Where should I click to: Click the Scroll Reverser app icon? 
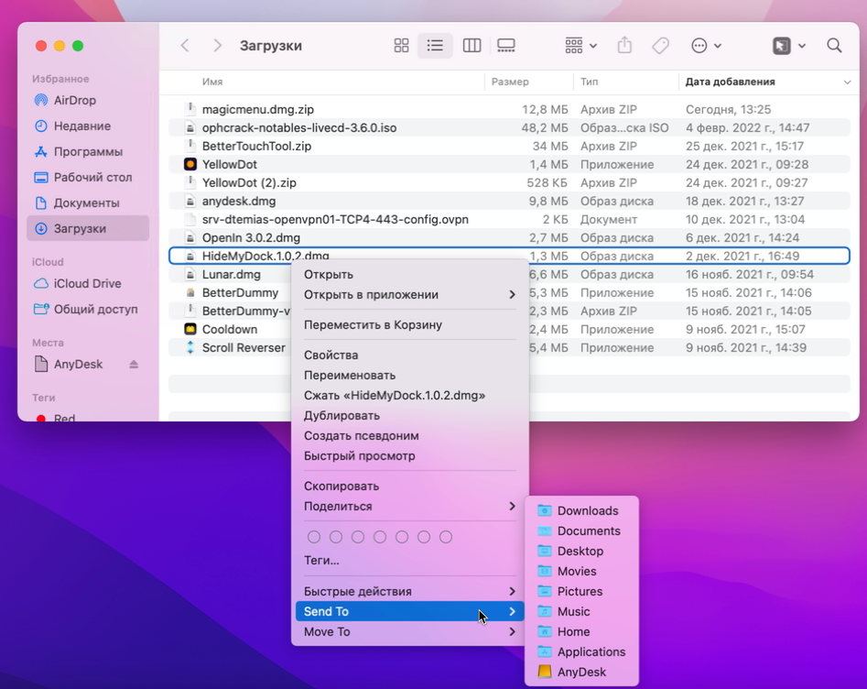pyautogui.click(x=190, y=347)
